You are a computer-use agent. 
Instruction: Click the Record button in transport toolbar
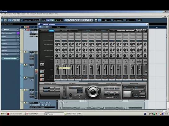click(61, 20)
